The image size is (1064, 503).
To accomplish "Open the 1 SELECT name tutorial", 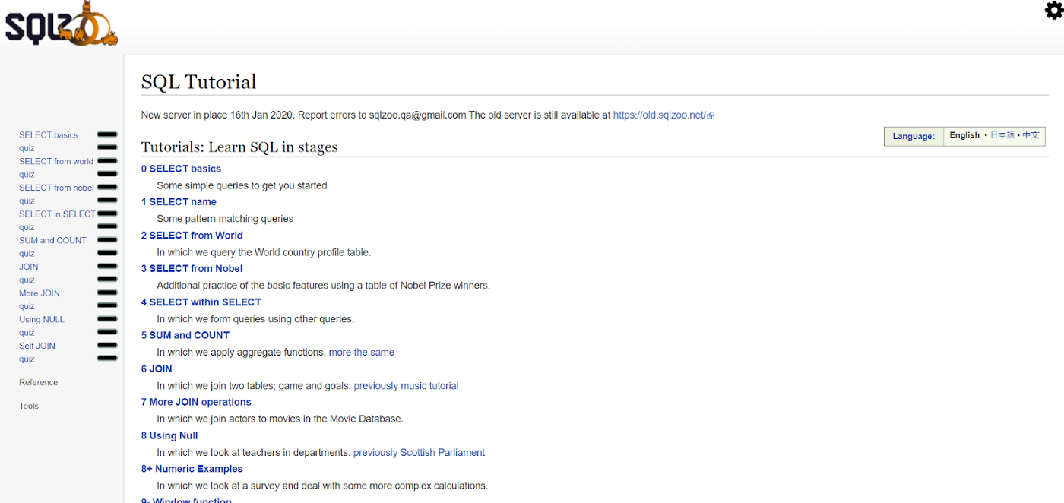I will [179, 202].
